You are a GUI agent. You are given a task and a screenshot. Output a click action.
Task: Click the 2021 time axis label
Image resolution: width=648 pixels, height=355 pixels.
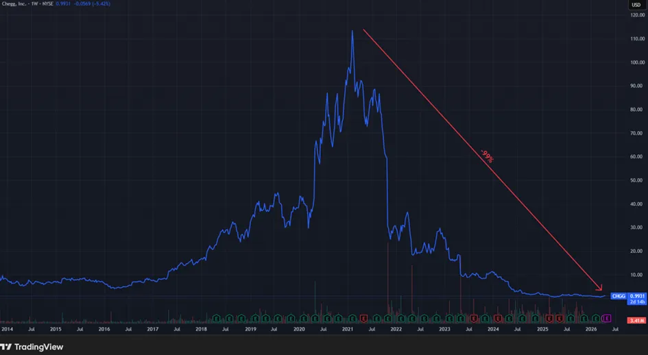[x=347, y=329]
